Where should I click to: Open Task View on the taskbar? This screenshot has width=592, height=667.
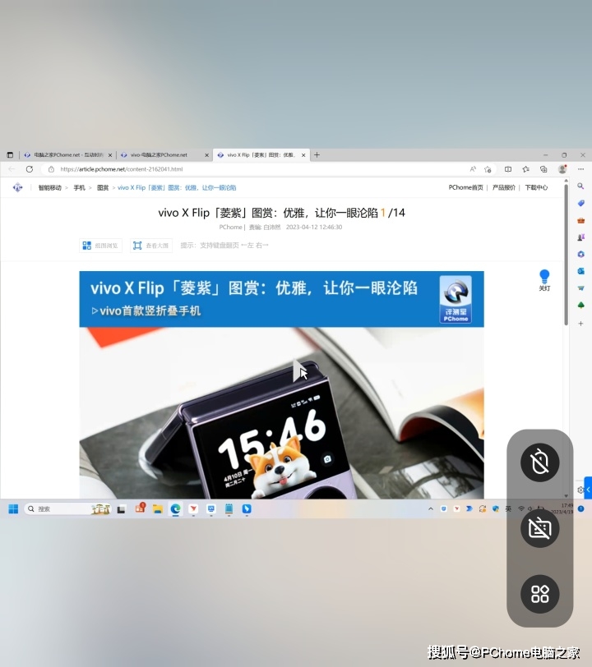[x=122, y=509]
